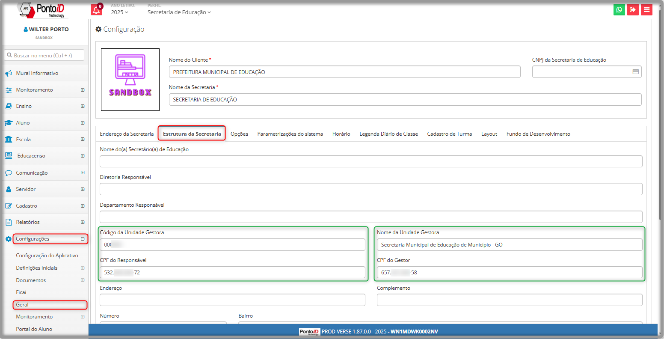Expand the Monitoramento sidebar menu
Viewport: 664px width, 339px height.
click(x=35, y=90)
